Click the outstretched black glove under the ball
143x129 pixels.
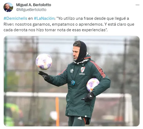coord(44,76)
